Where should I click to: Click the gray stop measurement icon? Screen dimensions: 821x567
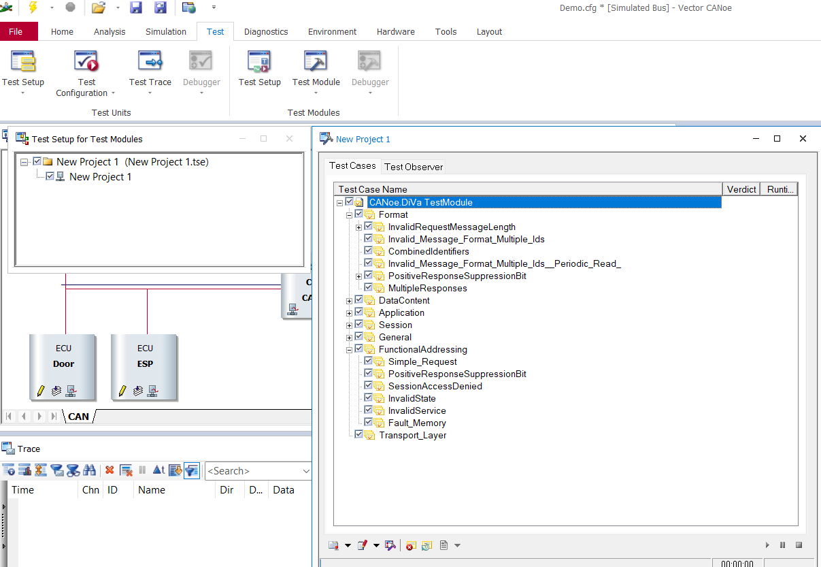point(71,7)
